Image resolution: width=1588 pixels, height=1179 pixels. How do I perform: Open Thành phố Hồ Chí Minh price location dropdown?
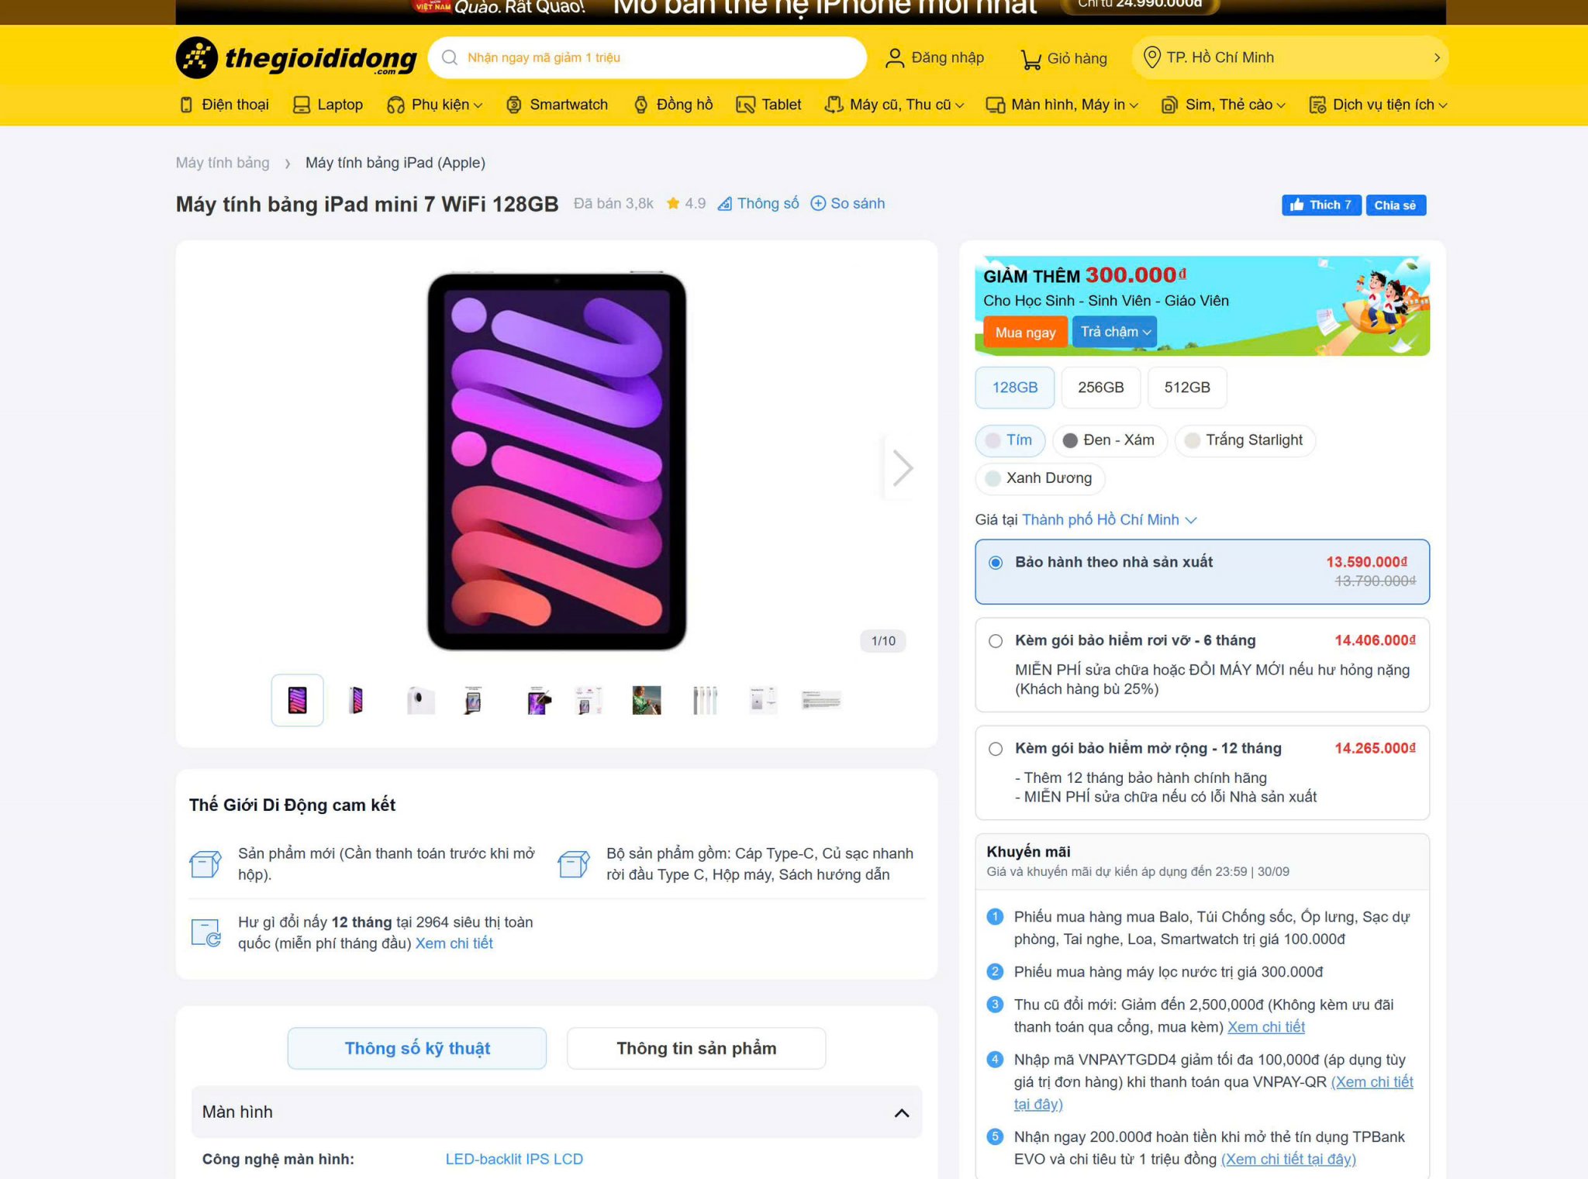click(1109, 520)
